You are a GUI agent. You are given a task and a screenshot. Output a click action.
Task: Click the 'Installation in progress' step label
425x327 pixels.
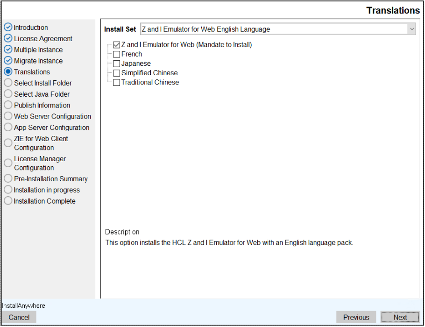(47, 190)
